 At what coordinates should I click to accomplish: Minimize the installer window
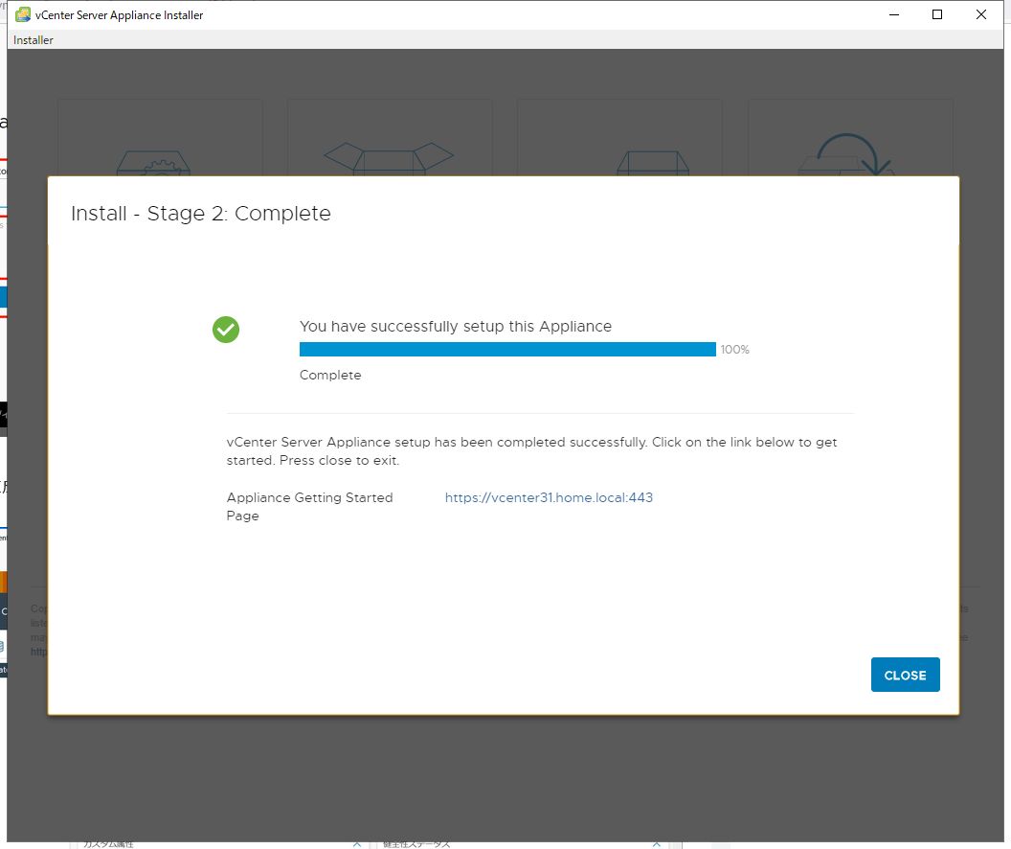click(x=893, y=14)
